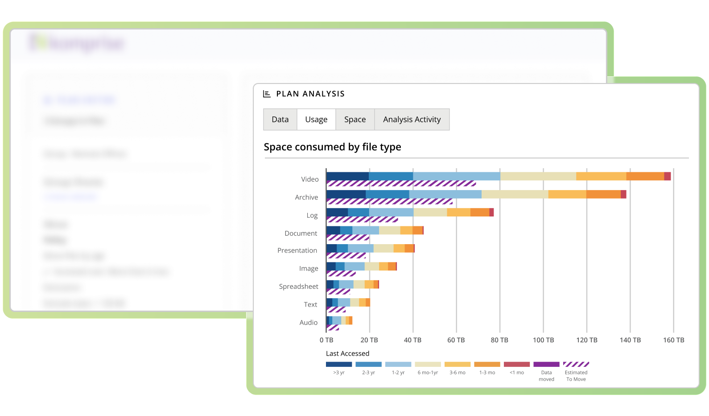Click the Video stacked bar
Viewport: 709px width, 416px height.
[498, 176]
